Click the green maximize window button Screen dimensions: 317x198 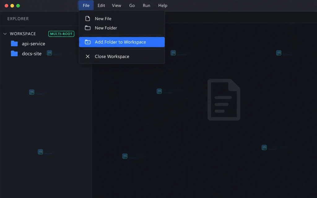coord(18,6)
